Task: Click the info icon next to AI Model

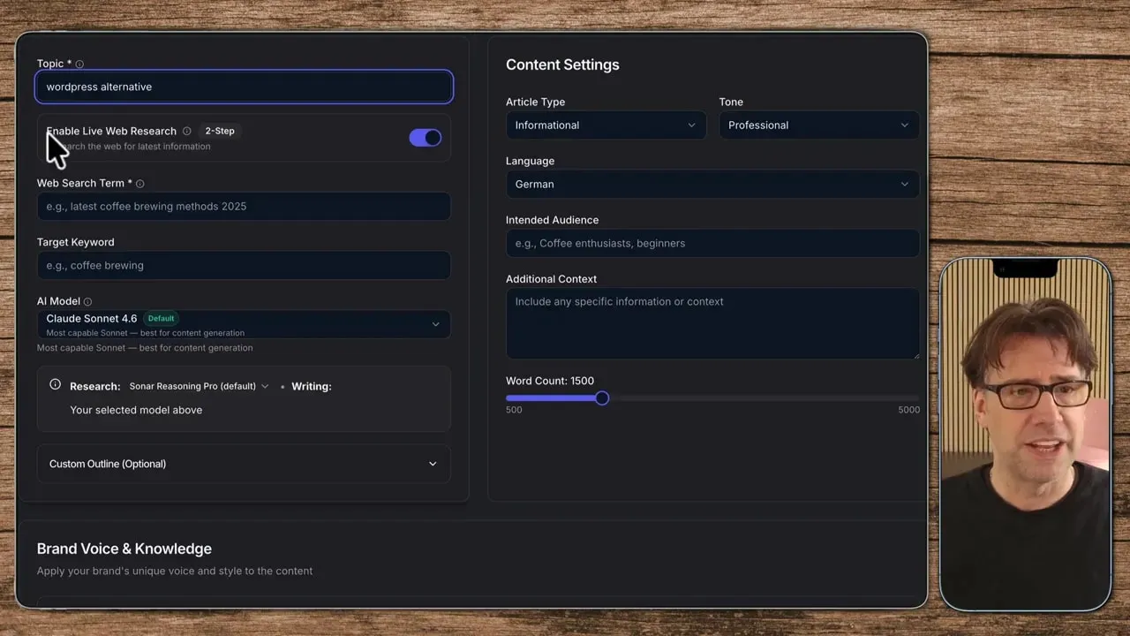Action: point(87,302)
